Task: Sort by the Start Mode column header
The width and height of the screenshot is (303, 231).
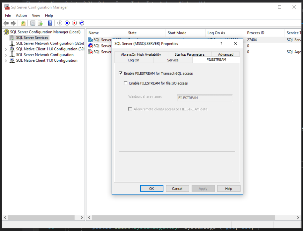Action: coord(186,33)
